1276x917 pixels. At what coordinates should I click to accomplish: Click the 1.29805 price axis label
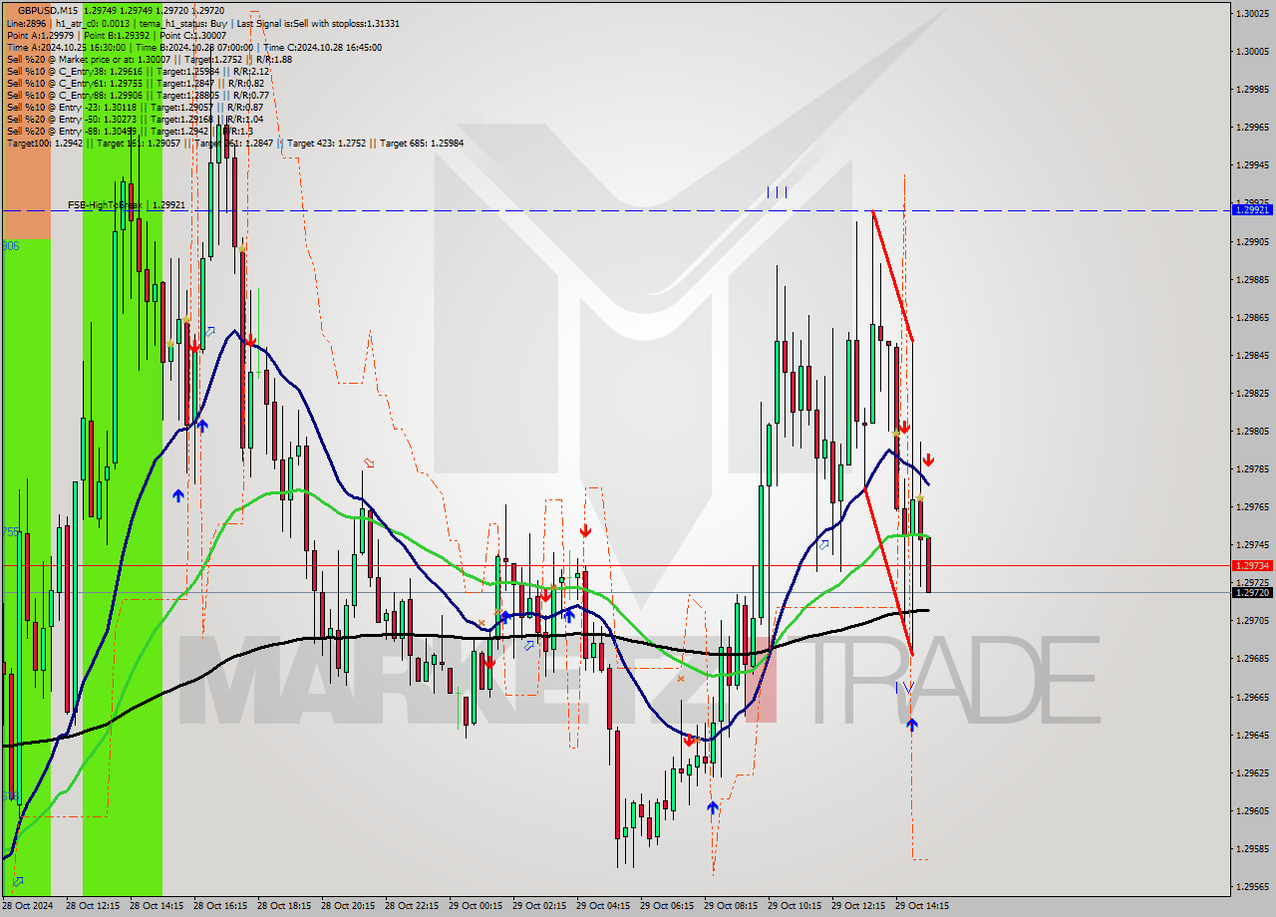coord(1252,432)
